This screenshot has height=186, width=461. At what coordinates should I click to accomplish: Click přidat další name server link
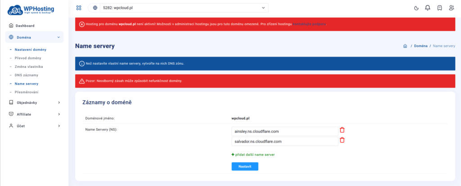point(254,155)
